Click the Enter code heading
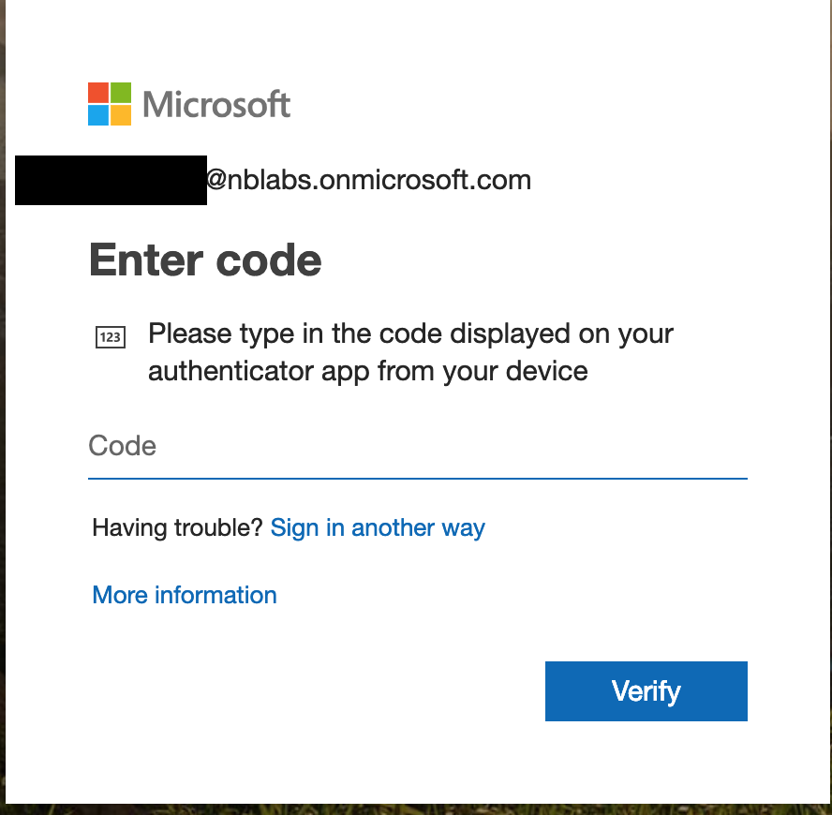 205,260
